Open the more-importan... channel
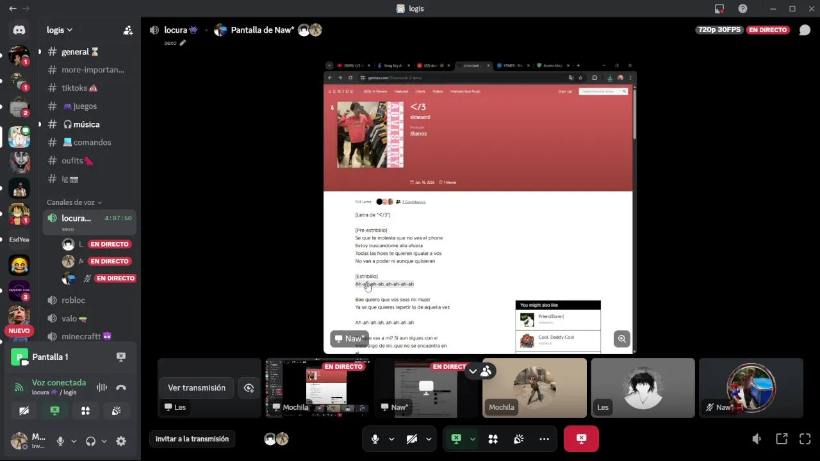This screenshot has height=461, width=820. point(90,70)
